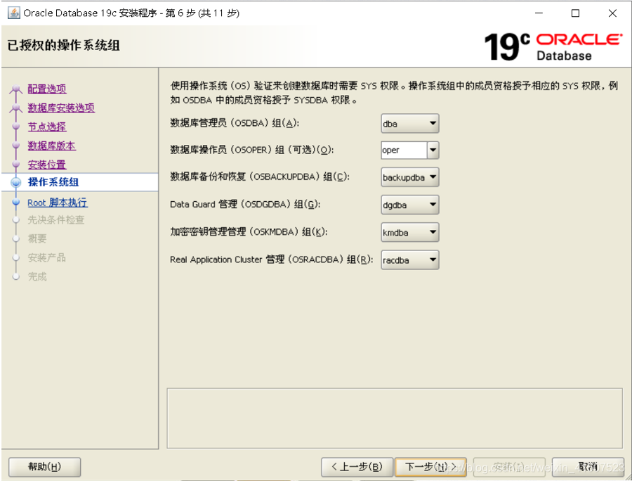632x481 pixels.
Task: Click the Java installer icon in the title bar
Action: 14,13
